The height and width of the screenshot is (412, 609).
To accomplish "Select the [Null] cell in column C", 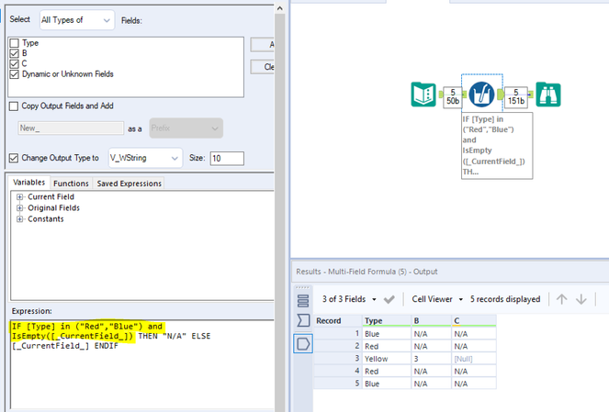I will coord(474,359).
